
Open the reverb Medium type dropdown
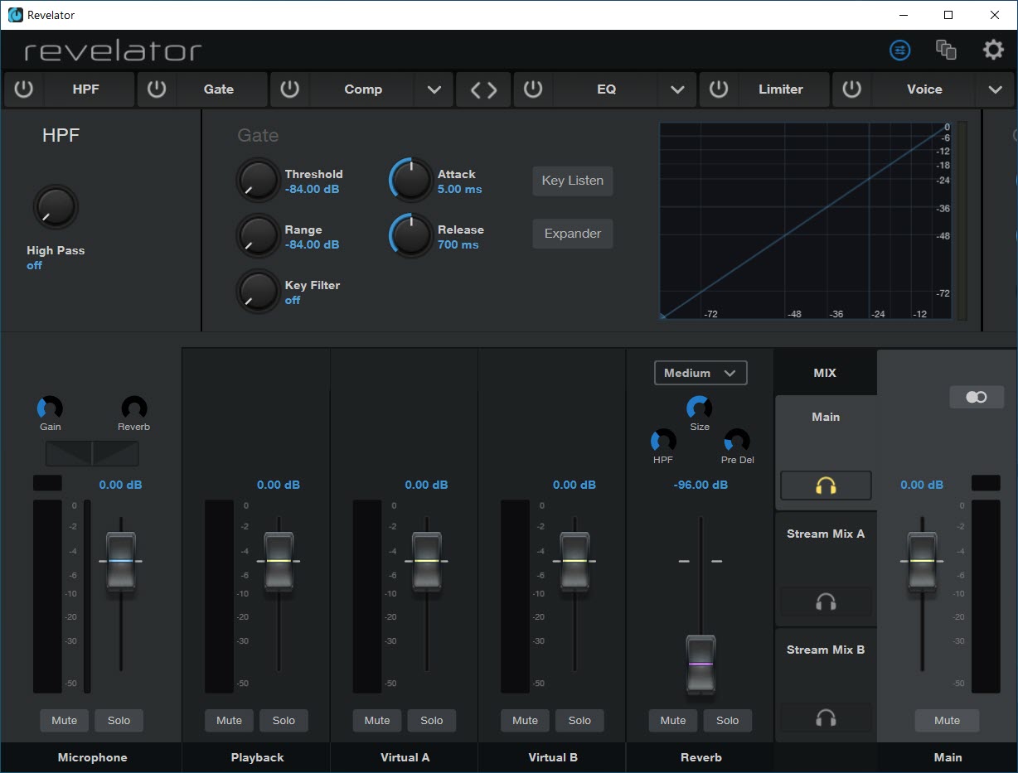point(700,373)
